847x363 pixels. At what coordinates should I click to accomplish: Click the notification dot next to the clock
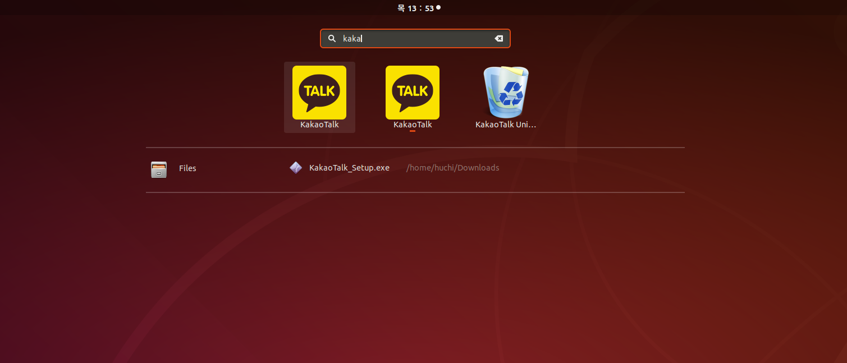438,7
